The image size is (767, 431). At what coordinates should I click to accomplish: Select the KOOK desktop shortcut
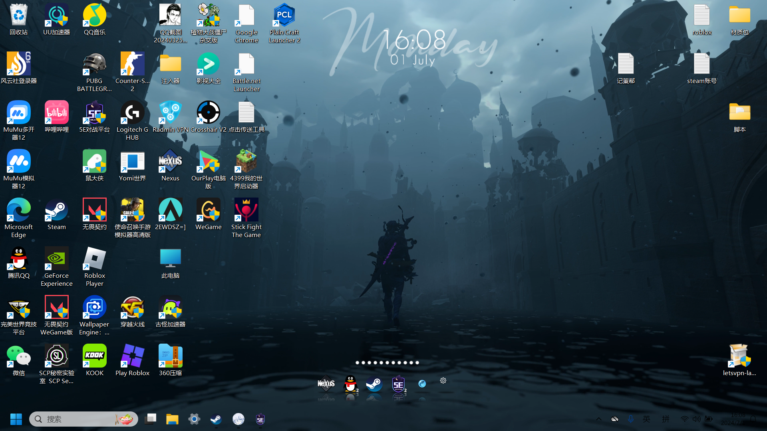tap(95, 360)
